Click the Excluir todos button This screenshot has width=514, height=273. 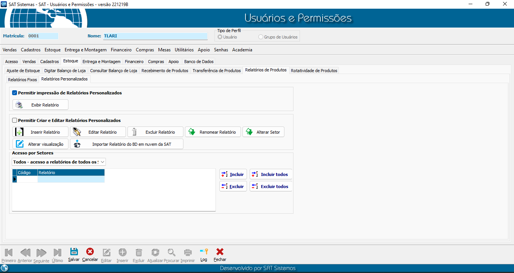pyautogui.click(x=271, y=187)
